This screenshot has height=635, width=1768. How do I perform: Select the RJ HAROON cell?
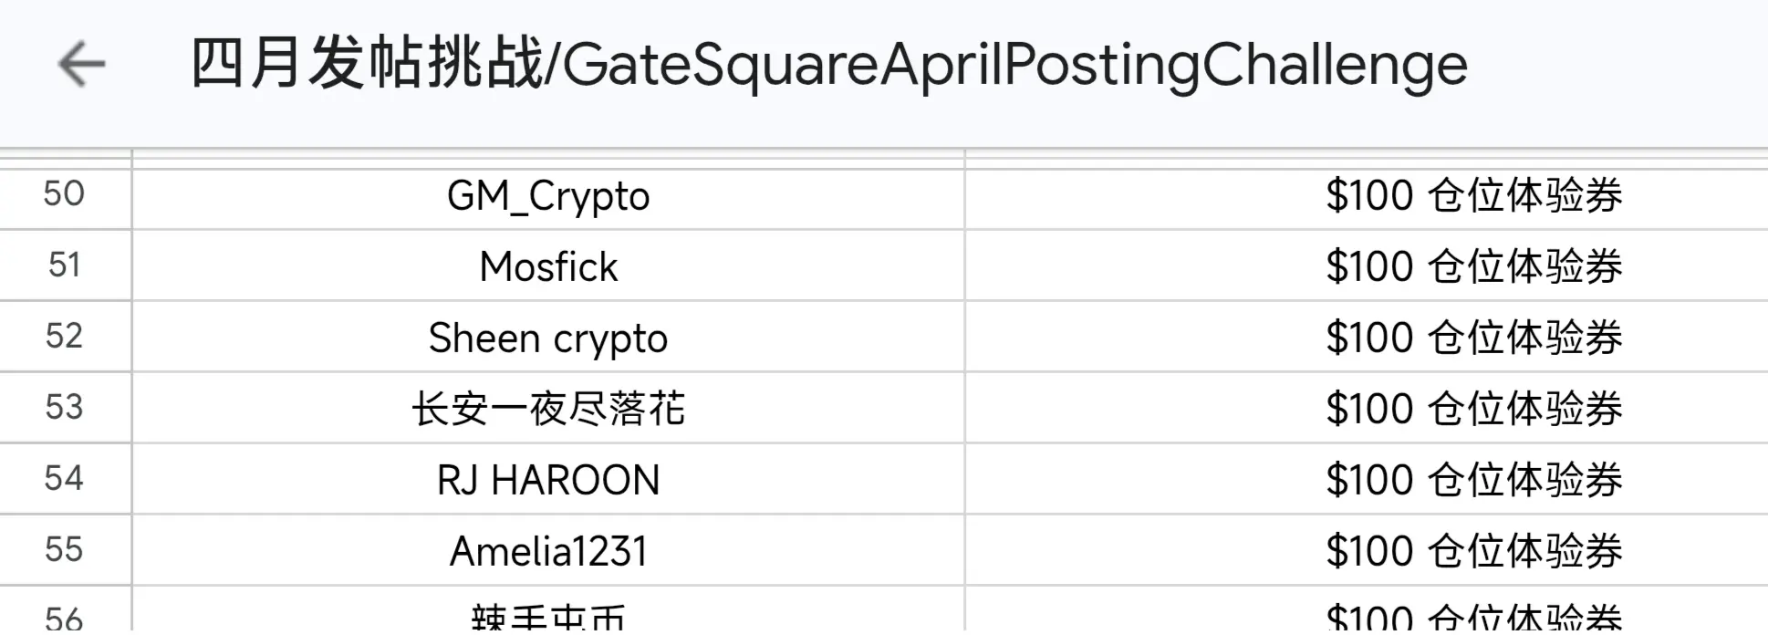coord(548,479)
